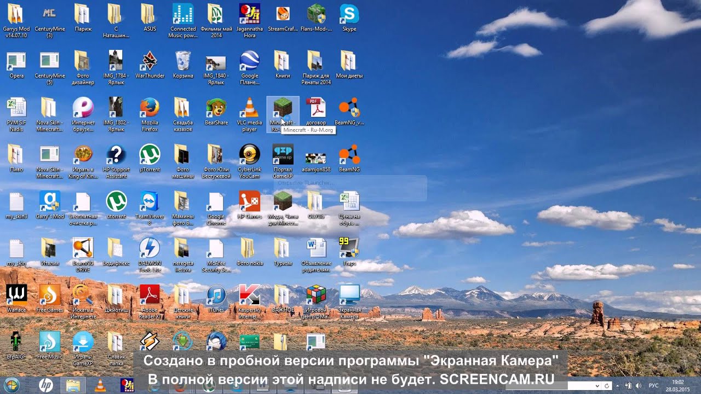Launch Skype from the desktop
The height and width of the screenshot is (394, 701).
349,18
